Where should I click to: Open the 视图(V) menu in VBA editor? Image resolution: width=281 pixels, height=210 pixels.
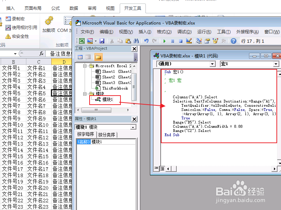pos(126,32)
